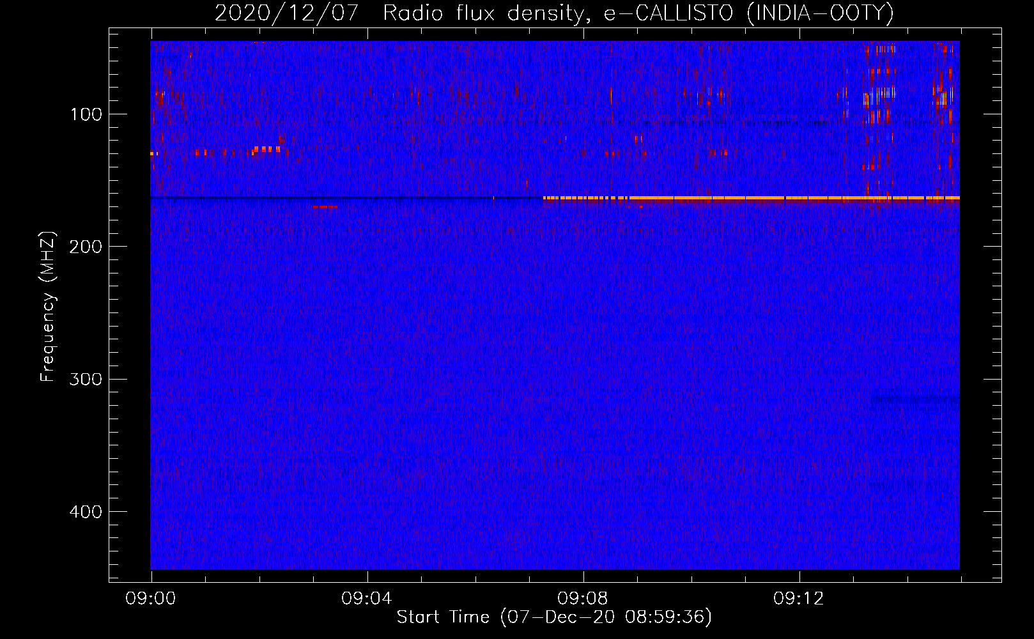Click the 'Frequency (MHZ)' axis label

(48, 307)
